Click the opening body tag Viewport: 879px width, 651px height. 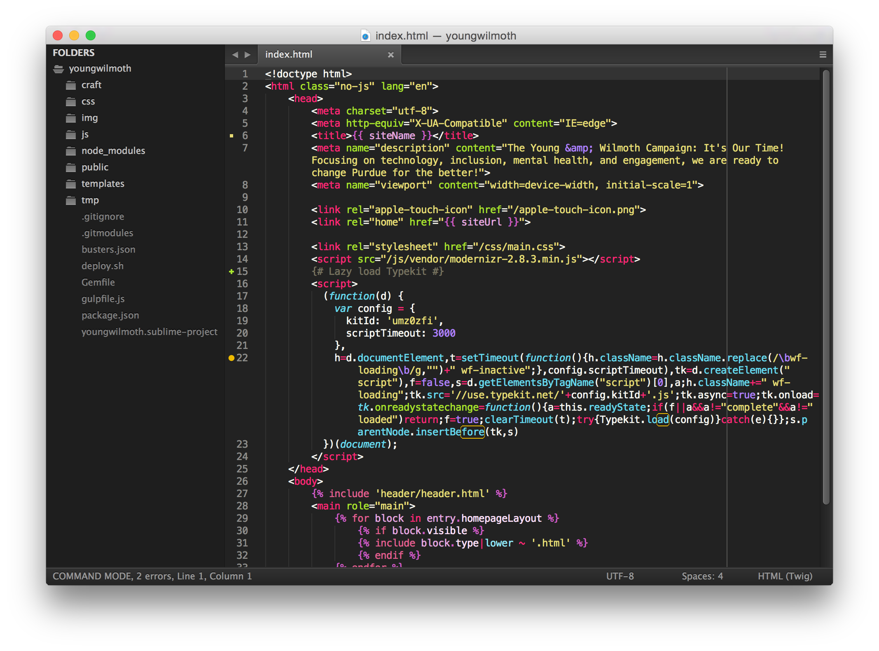point(306,481)
